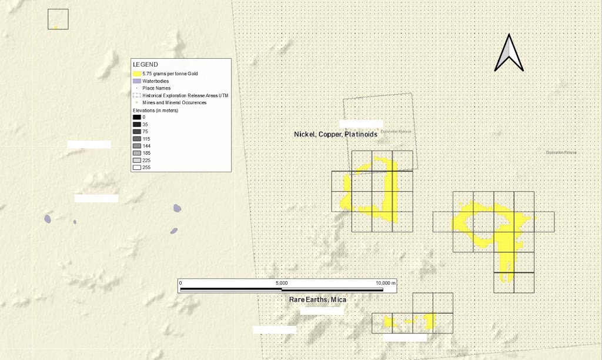Click the yellow Gold legend swatch
Image resolution: width=602 pixels, height=360 pixels.
(137, 73)
